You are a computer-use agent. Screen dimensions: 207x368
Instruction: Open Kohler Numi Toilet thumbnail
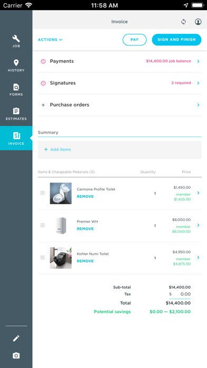click(x=61, y=258)
